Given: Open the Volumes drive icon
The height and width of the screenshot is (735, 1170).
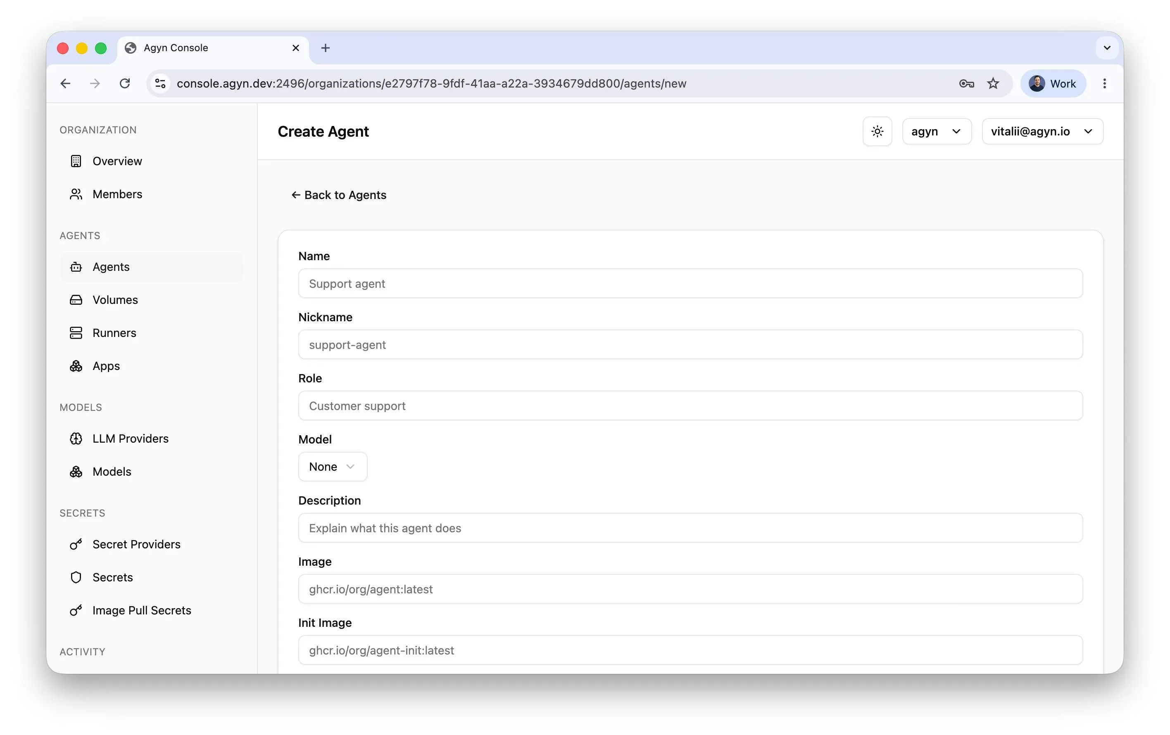Looking at the screenshot, I should tap(76, 300).
